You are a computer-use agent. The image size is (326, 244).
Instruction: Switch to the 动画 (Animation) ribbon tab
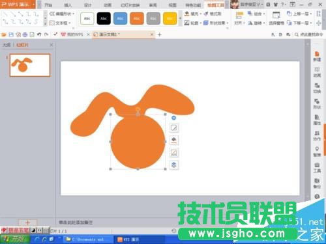click(x=108, y=5)
